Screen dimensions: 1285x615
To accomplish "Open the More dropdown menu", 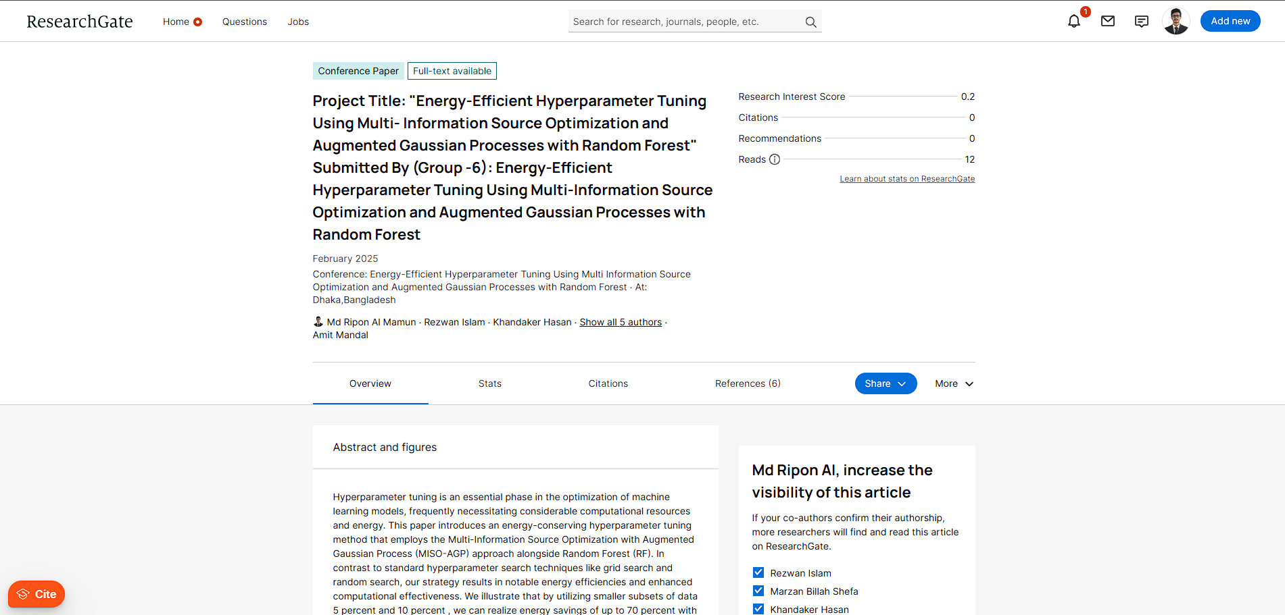I will (x=954, y=383).
